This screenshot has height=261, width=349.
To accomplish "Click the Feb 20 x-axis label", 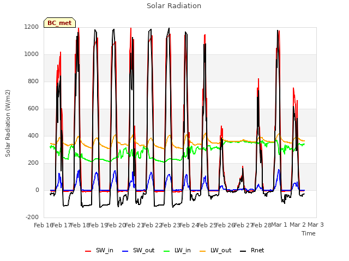I will [x=116, y=225].
